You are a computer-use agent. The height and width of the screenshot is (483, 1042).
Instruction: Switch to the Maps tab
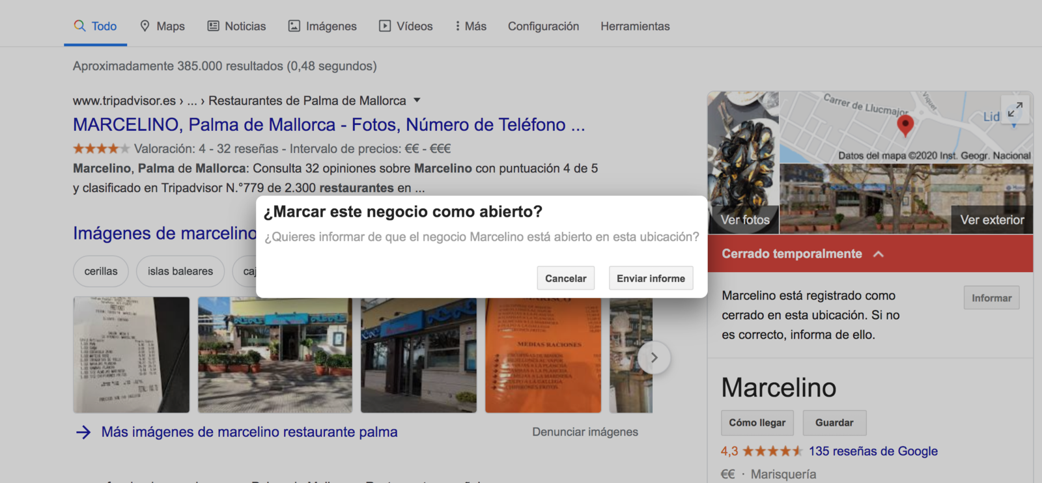pyautogui.click(x=162, y=26)
